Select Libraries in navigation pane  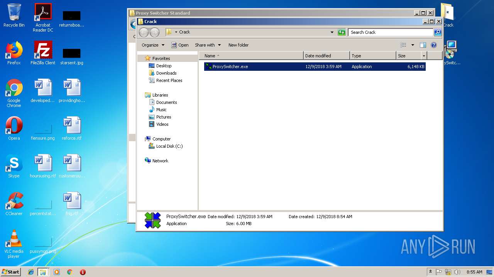point(160,95)
